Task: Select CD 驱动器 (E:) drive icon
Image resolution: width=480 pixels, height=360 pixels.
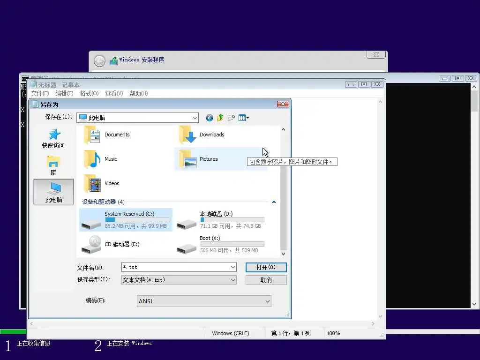Action: pyautogui.click(x=91, y=245)
